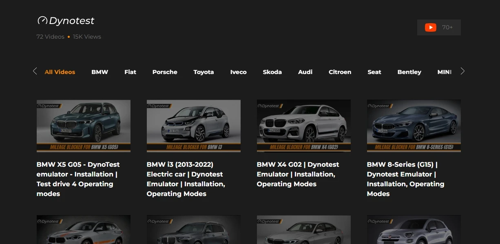Select the Porsche category tab
500x244 pixels.
165,72
